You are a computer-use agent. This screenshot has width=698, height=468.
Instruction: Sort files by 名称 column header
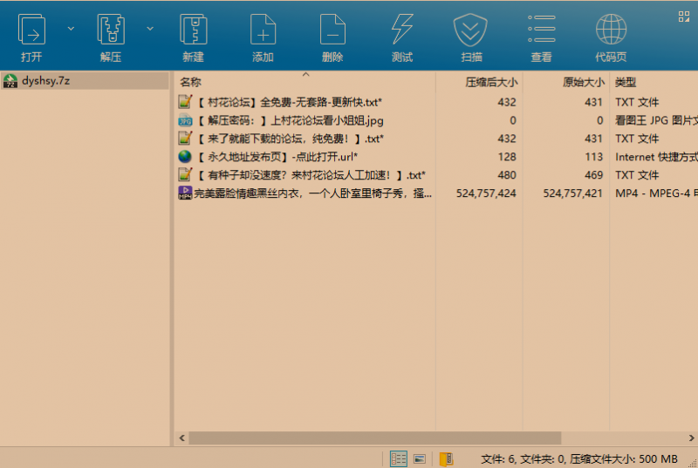coord(190,82)
